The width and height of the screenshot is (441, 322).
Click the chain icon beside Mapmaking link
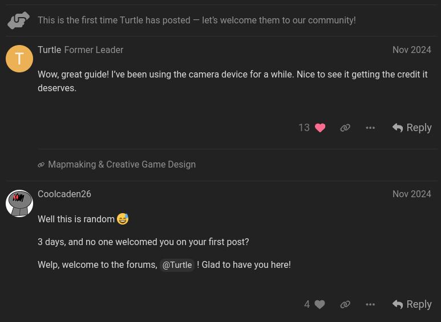click(x=41, y=165)
